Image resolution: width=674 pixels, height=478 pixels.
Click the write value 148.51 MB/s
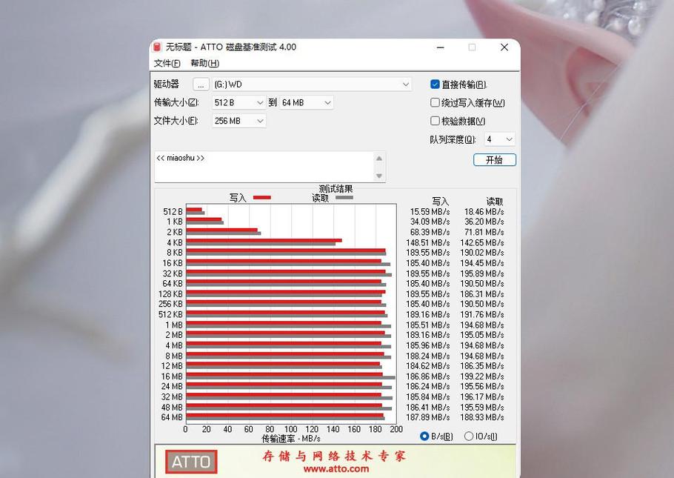[x=427, y=242]
